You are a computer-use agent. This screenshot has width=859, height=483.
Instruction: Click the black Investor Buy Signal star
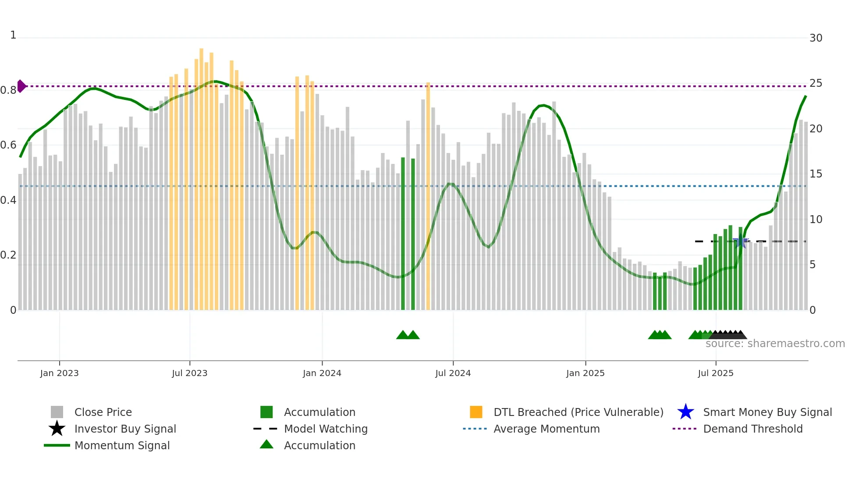[x=57, y=429]
